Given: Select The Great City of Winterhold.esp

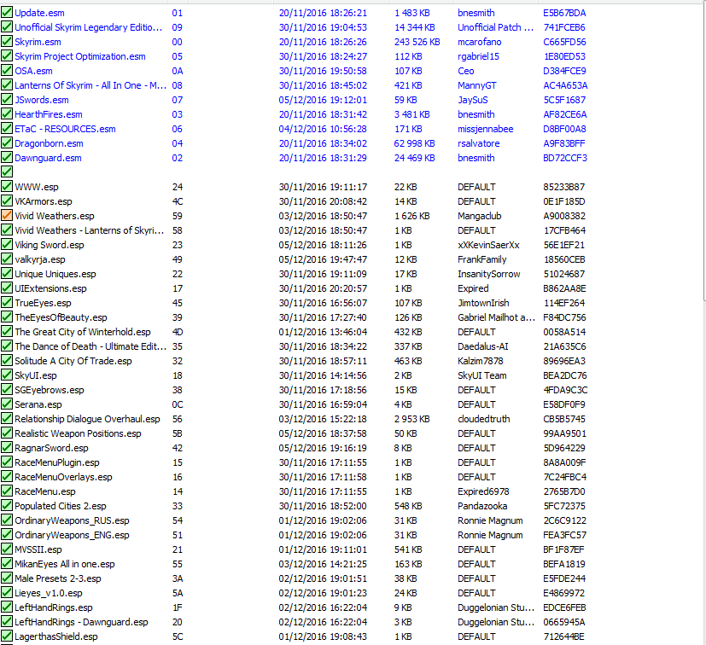Looking at the screenshot, I should coord(83,332).
